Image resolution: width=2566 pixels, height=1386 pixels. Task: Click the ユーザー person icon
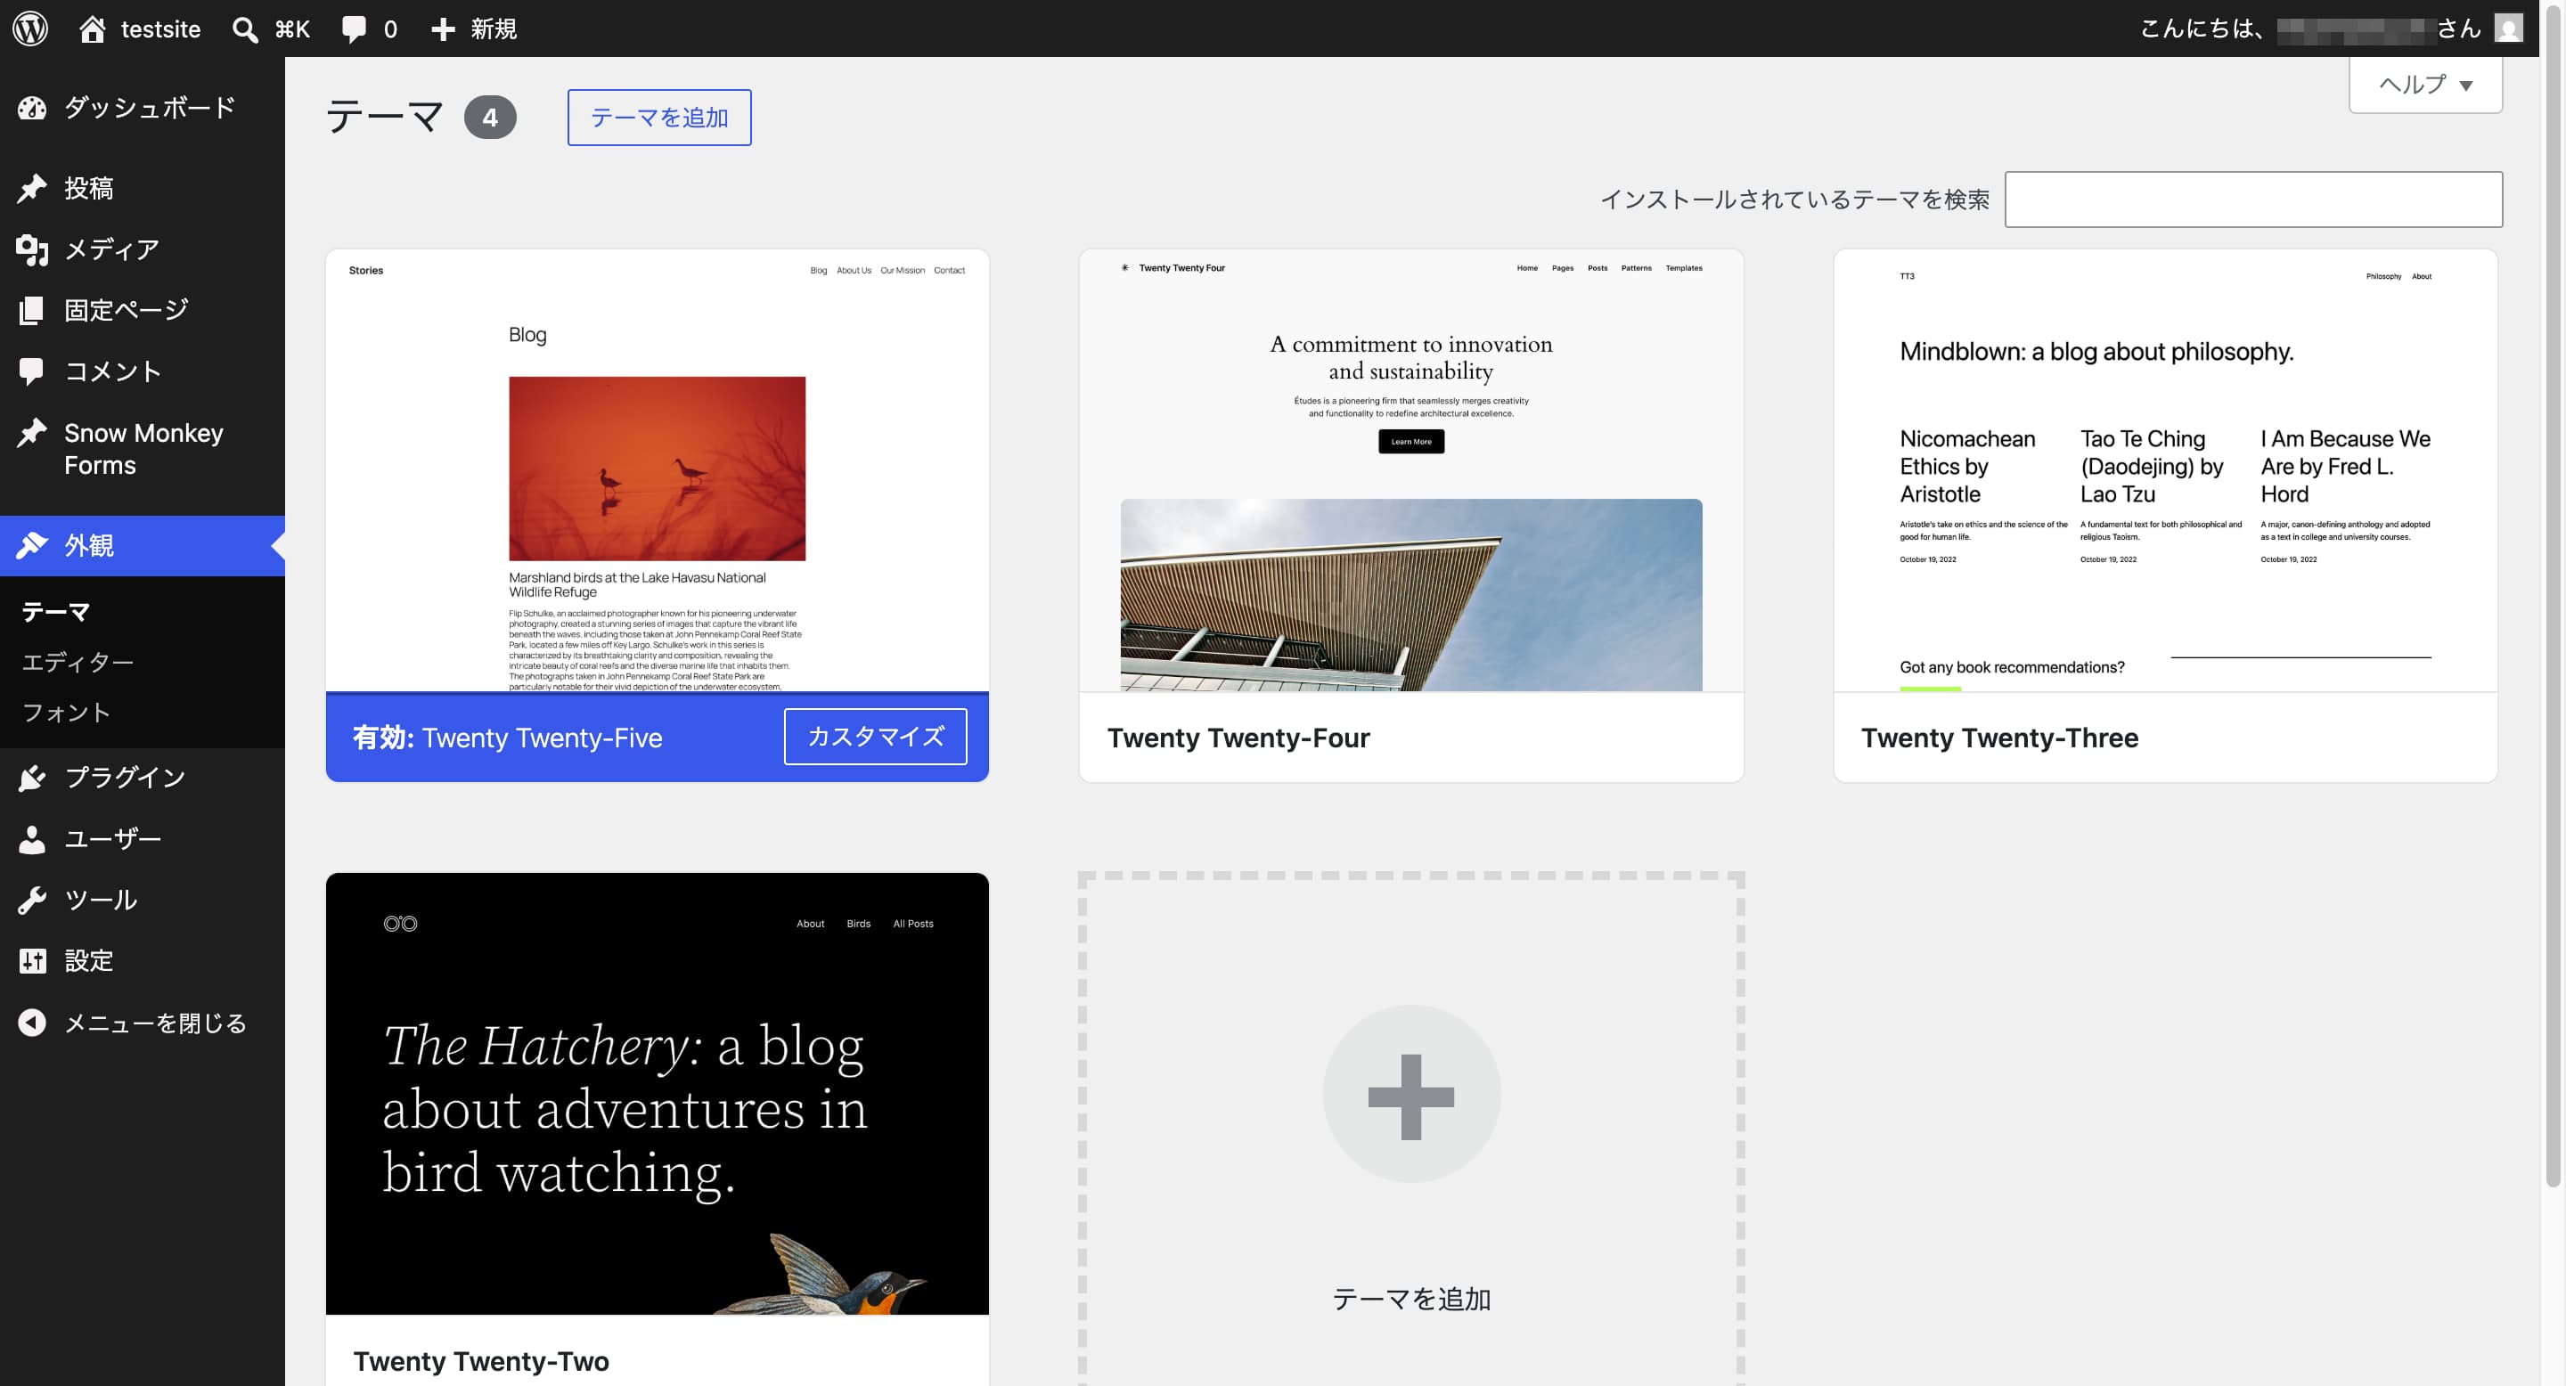[x=32, y=838]
